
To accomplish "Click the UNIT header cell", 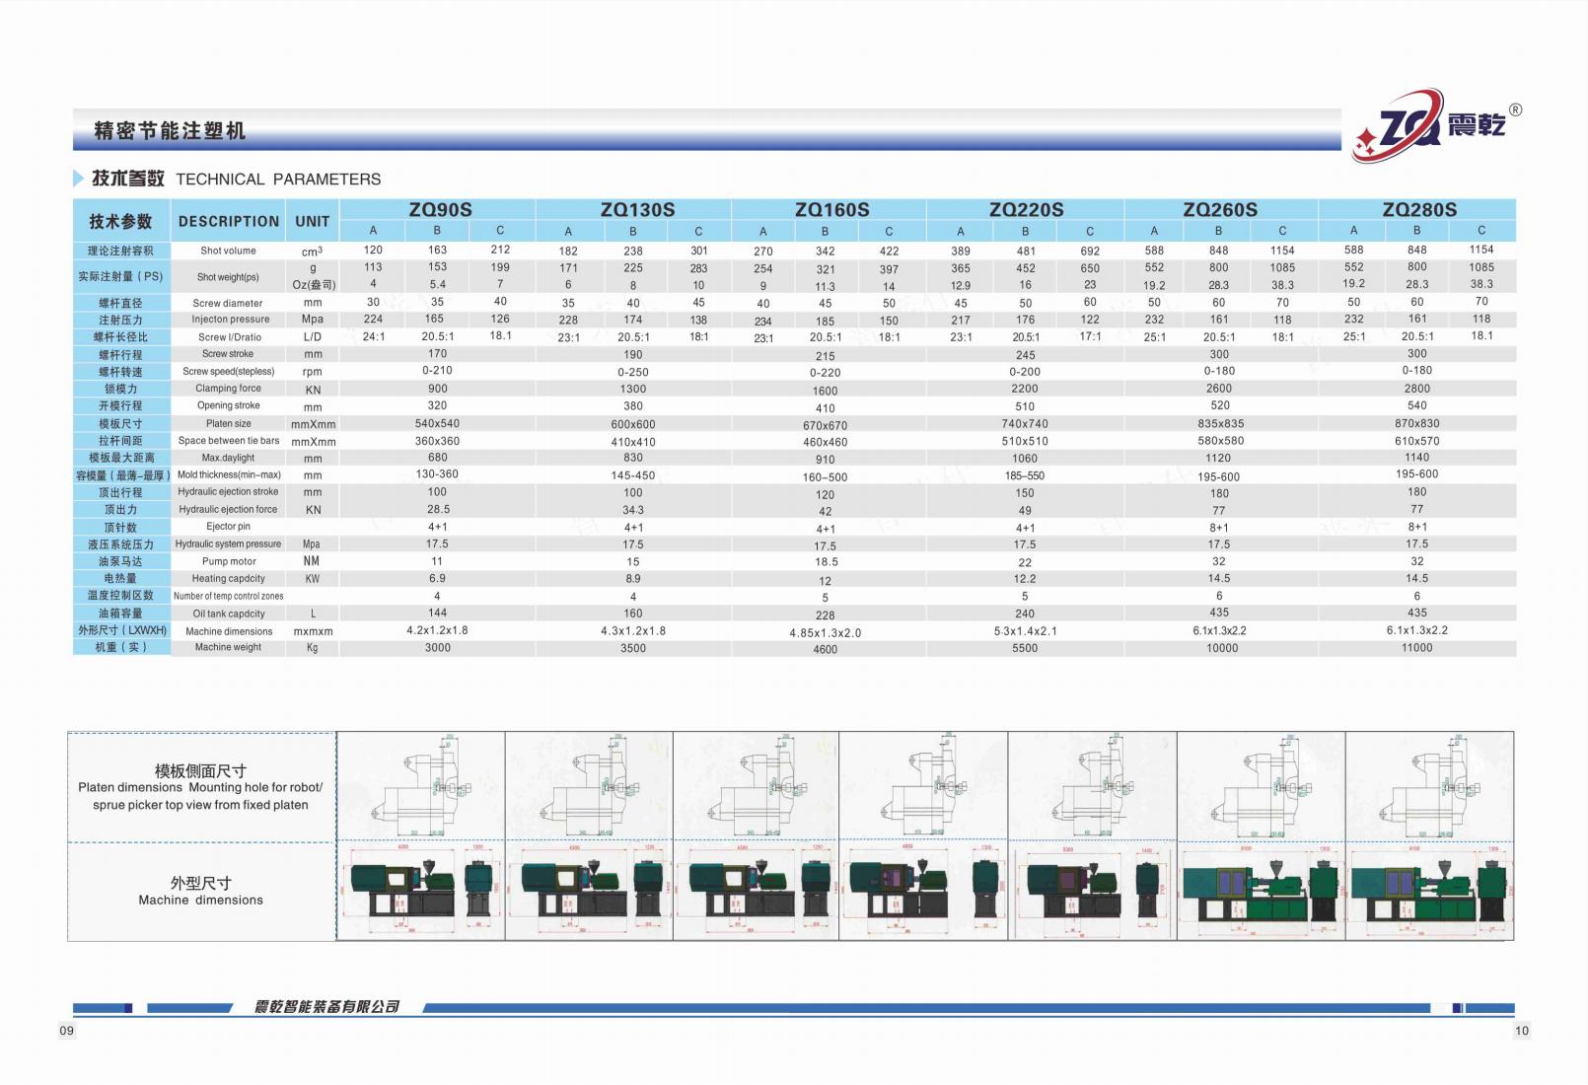I will 312,221.
